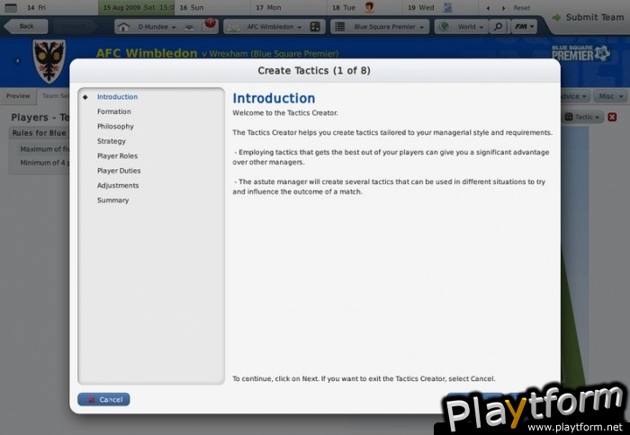
Task: Select the Summary step
Action: tap(112, 200)
